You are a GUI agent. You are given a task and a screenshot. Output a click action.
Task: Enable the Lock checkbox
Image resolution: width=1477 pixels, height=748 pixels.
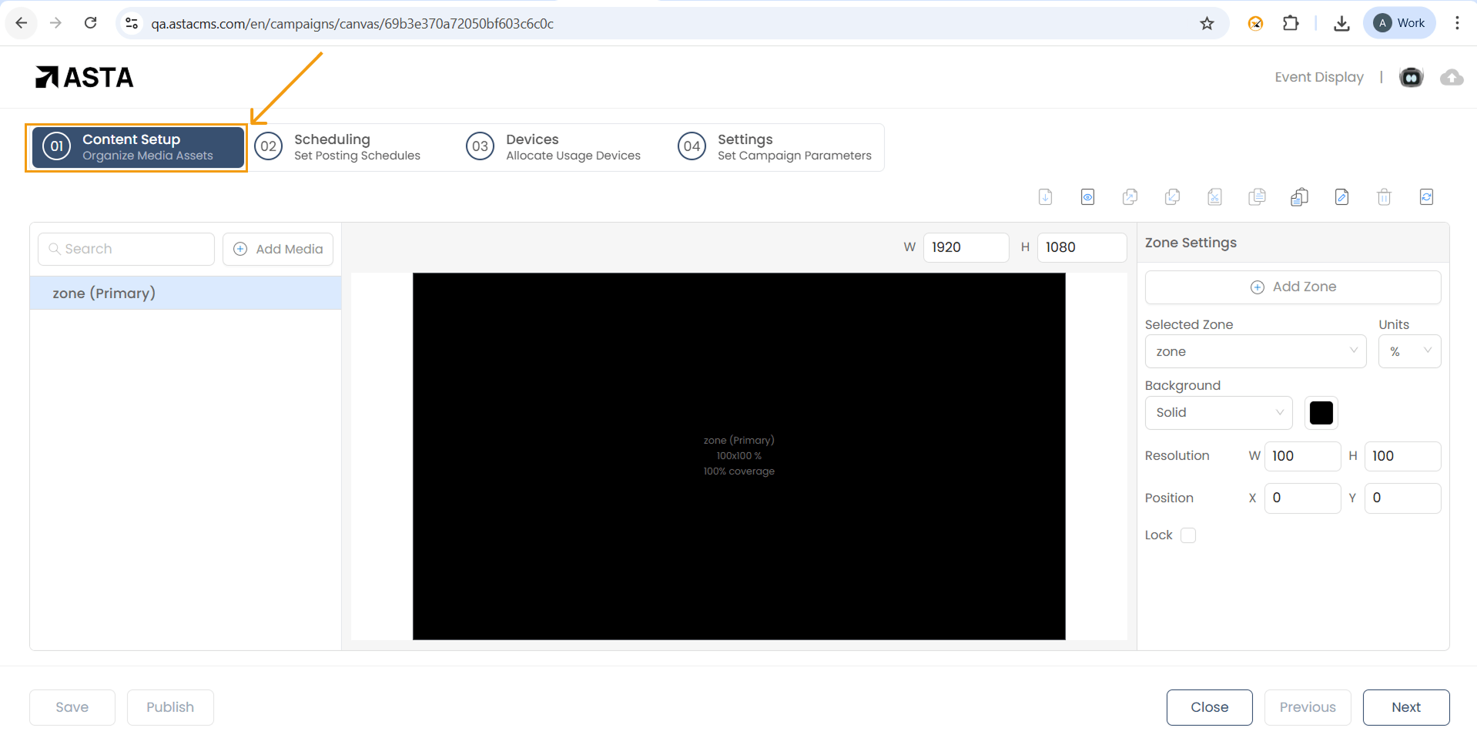pyautogui.click(x=1188, y=535)
